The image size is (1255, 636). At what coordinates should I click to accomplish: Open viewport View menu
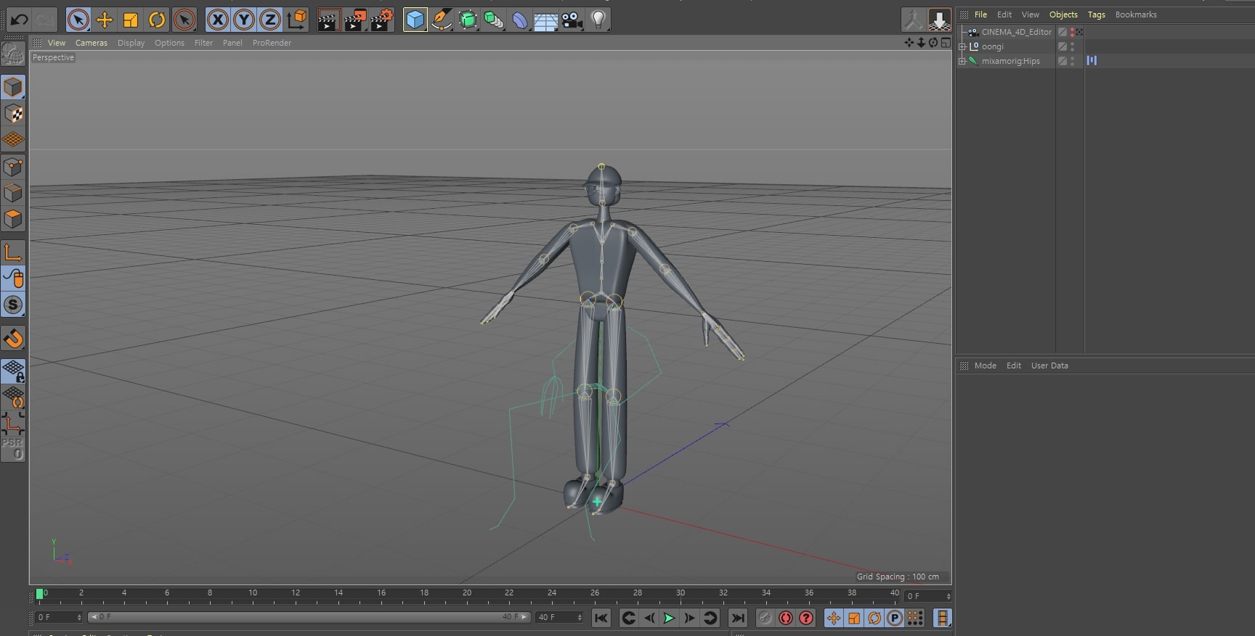pos(57,43)
